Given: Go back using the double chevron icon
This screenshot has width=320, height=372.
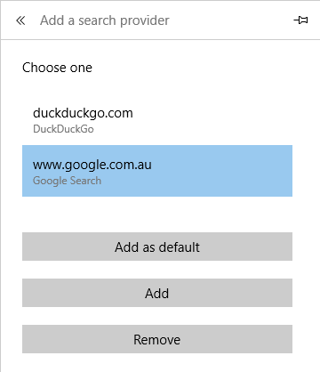Looking at the screenshot, I should tap(20, 20).
